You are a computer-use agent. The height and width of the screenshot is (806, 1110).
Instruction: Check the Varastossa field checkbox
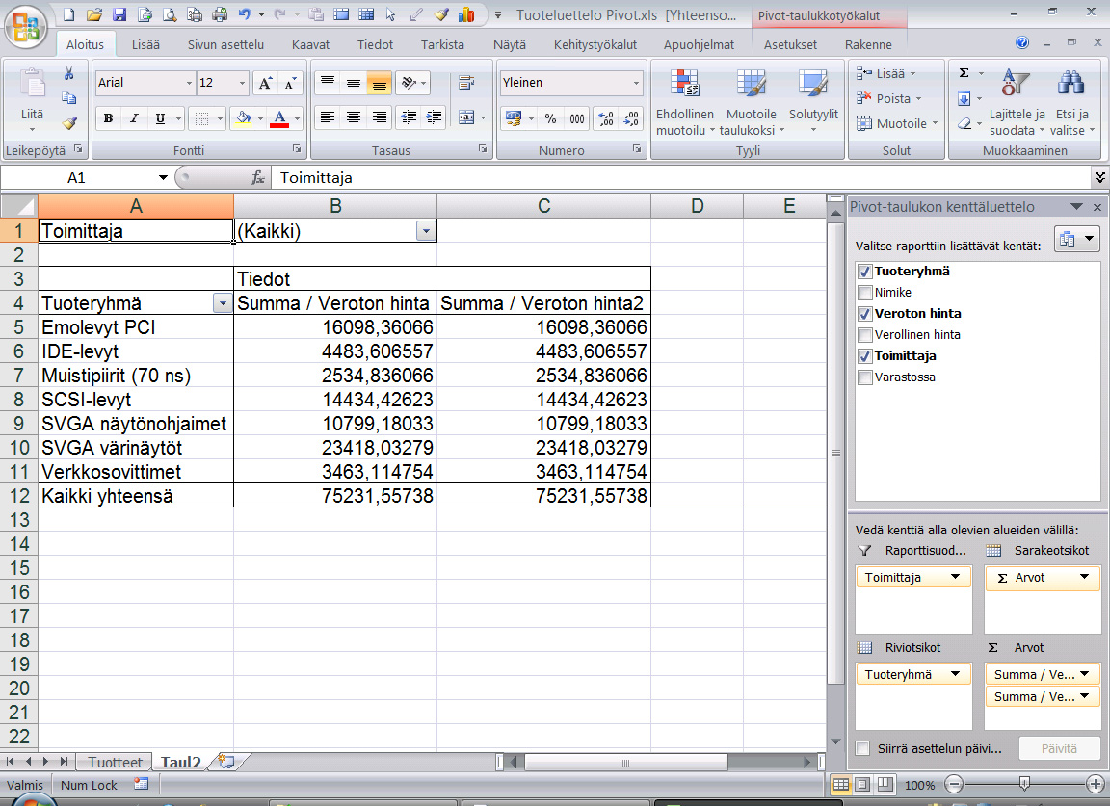coord(864,377)
